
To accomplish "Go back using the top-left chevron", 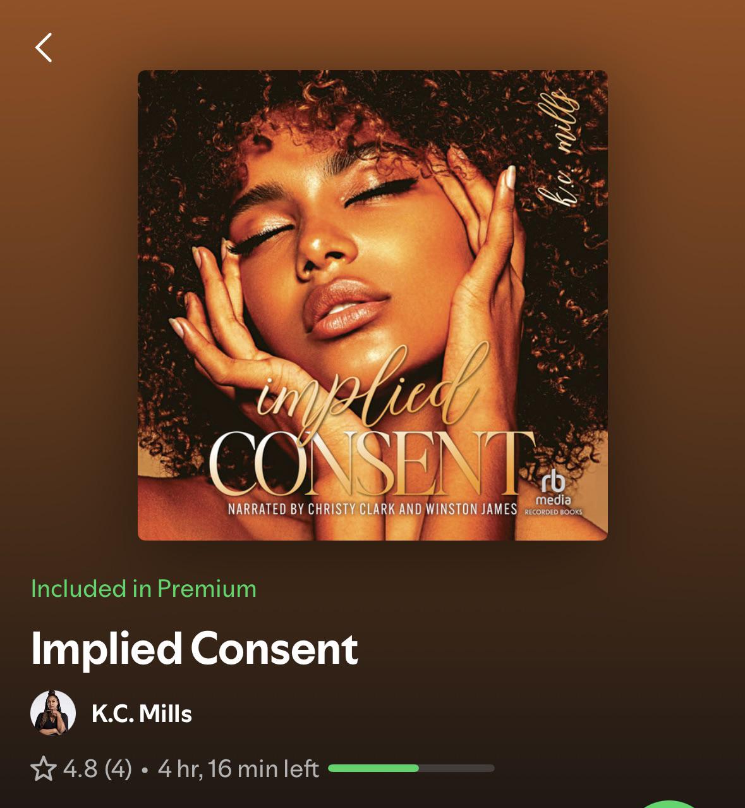I will (44, 47).
